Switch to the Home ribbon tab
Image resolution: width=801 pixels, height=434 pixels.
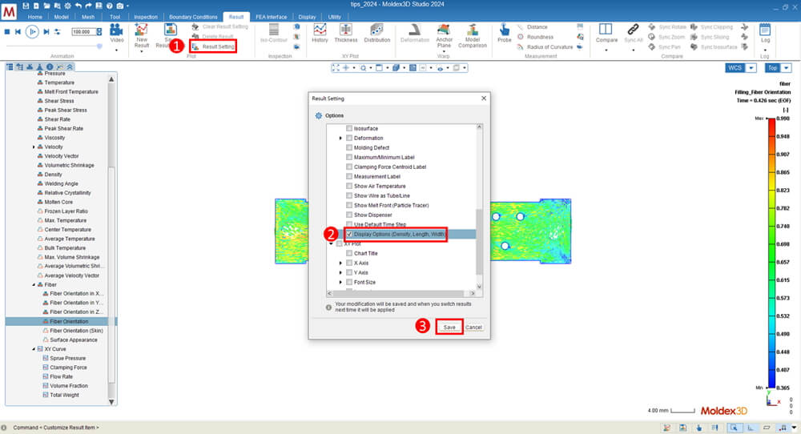(34, 17)
